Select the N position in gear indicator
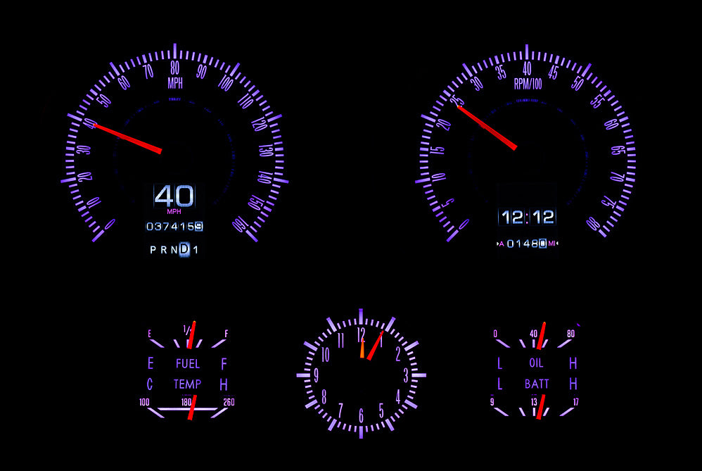Image resolution: width=702 pixels, height=471 pixels. pyautogui.click(x=174, y=248)
